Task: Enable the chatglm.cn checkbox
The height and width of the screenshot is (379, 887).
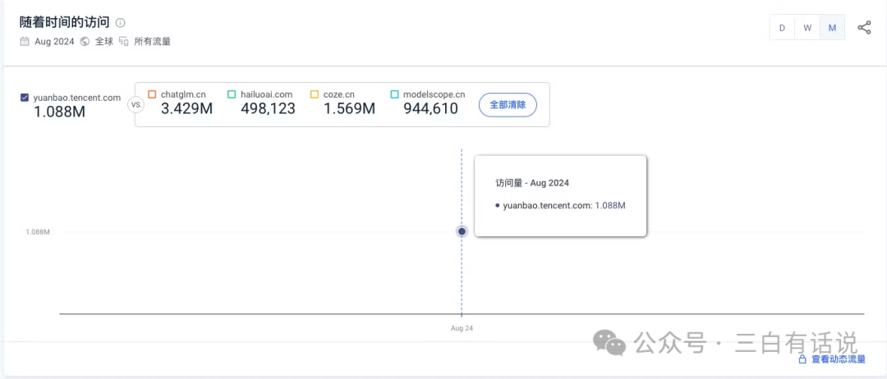Action: [x=152, y=94]
